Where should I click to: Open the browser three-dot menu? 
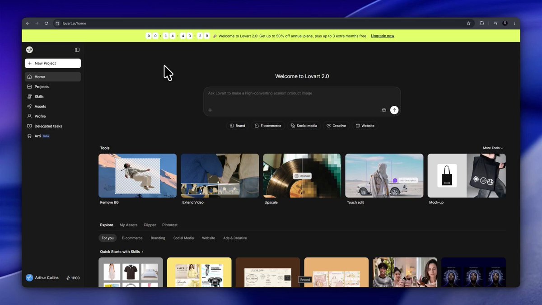514,23
